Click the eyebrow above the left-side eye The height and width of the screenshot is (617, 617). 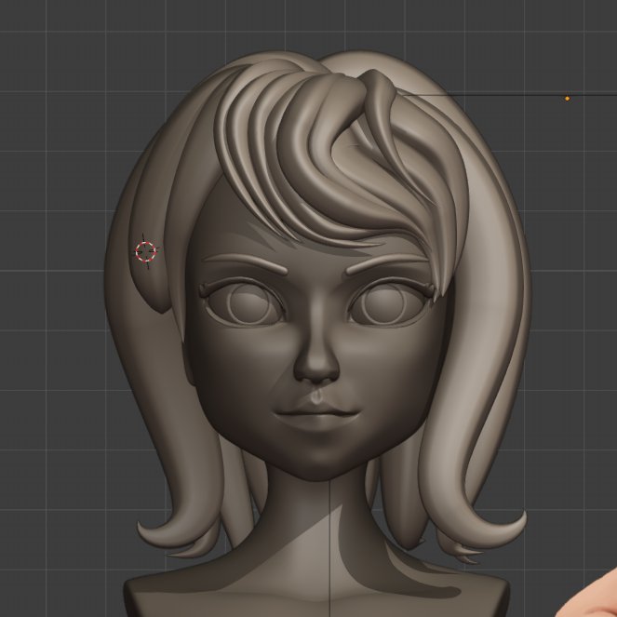(x=248, y=263)
